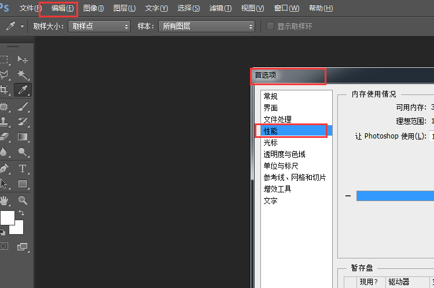Open the 视图 menu
This screenshot has height=288, width=434.
(252, 8)
